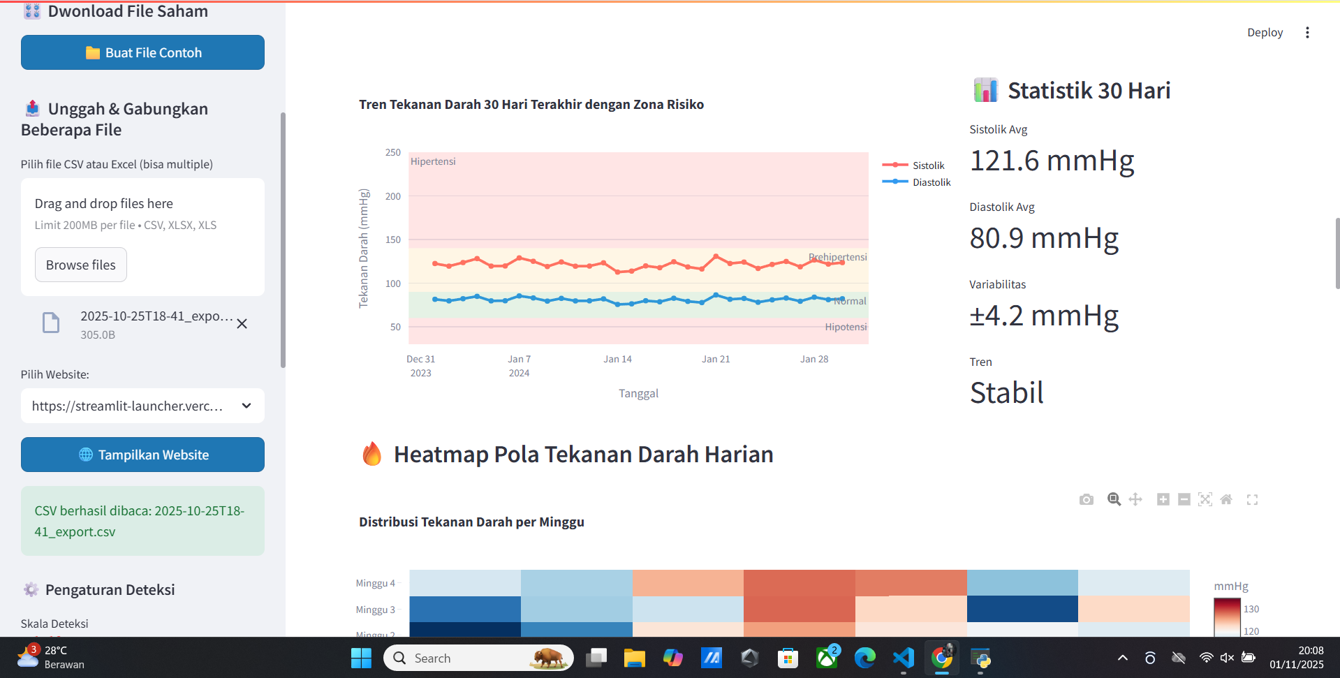
Task: Show hidden system tray icons chevron
Action: click(1122, 658)
